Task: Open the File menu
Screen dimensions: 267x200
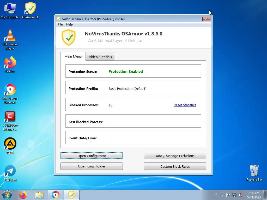Action: (60, 24)
